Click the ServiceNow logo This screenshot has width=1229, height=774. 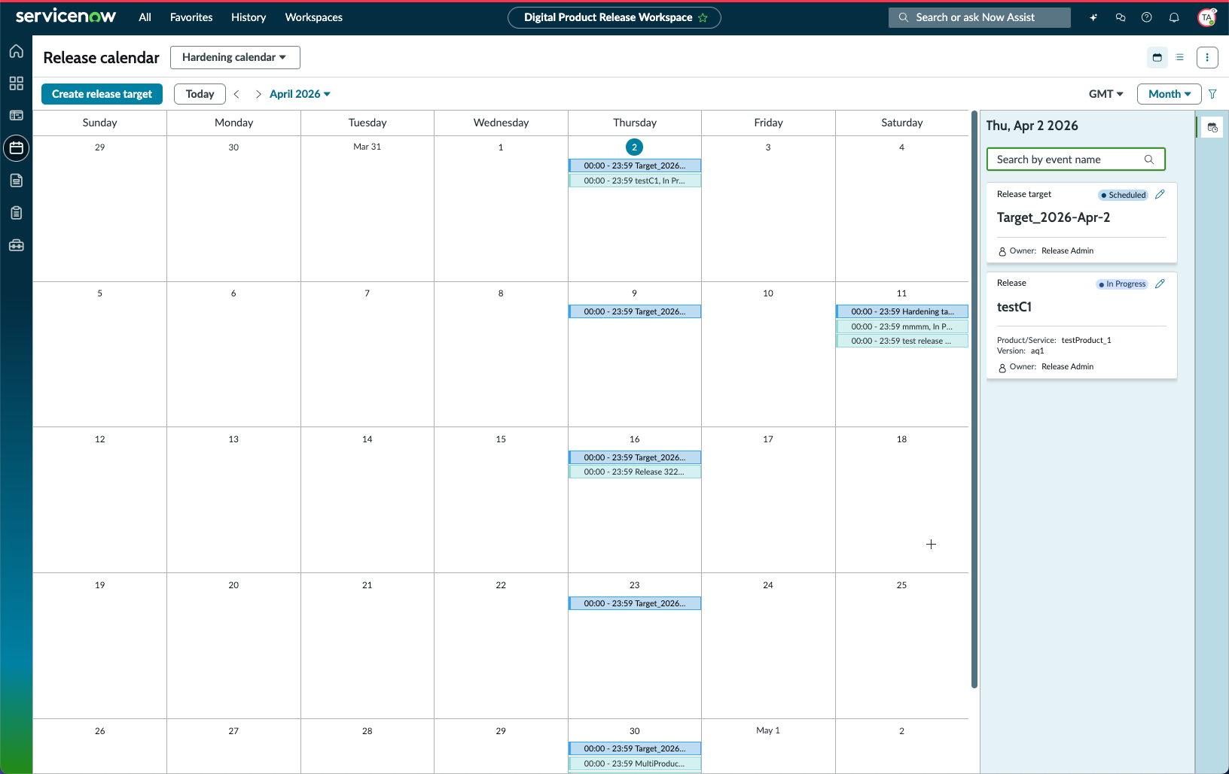(x=66, y=17)
